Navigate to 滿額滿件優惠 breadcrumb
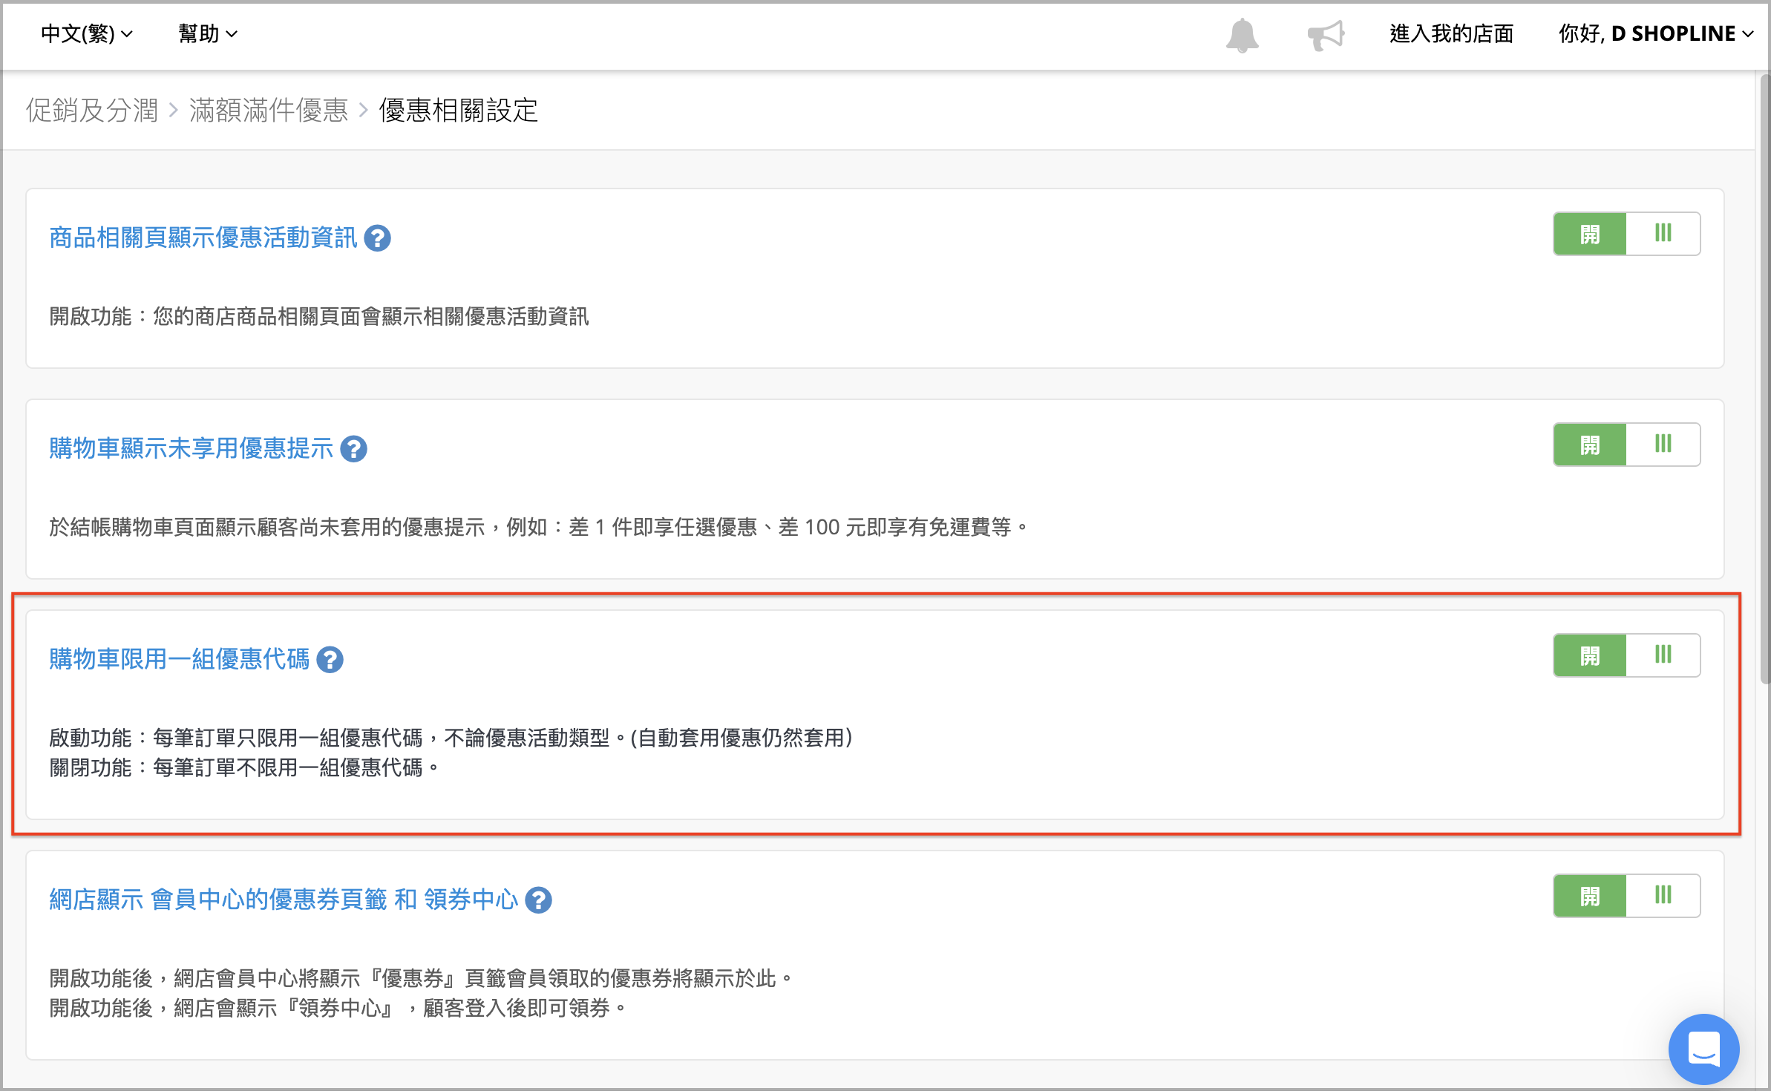1771x1091 pixels. (x=269, y=111)
